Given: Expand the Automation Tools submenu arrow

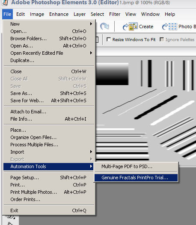Looking at the screenshot, I should pos(91,166).
